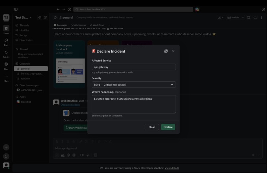The height and width of the screenshot is (173, 267).
Task: Open channel notification bell settings
Action: pos(249,17)
